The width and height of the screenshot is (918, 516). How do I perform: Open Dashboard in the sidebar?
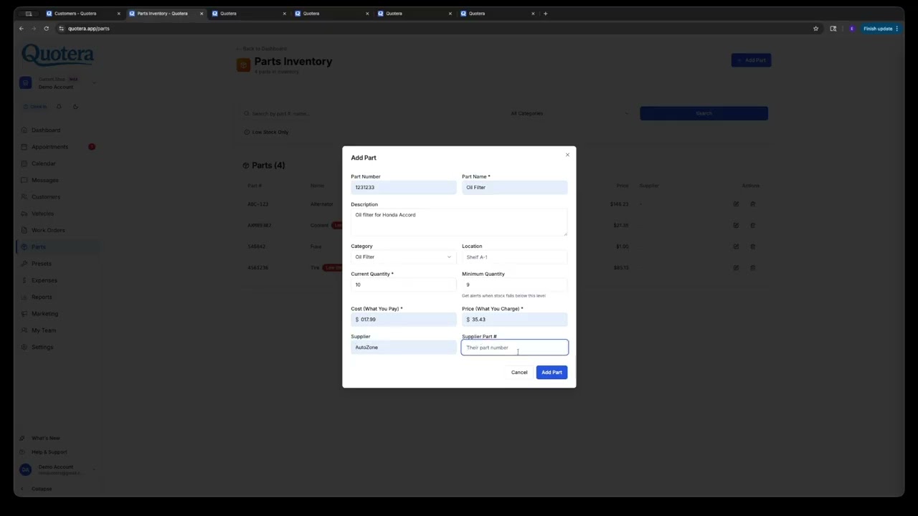46,130
